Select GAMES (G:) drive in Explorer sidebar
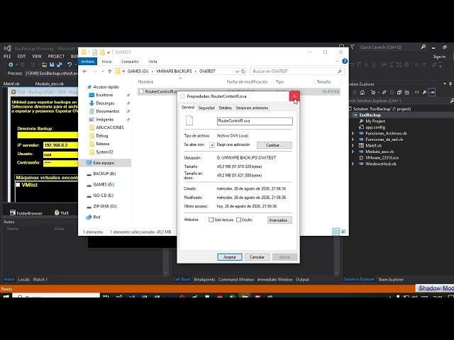 (104, 184)
